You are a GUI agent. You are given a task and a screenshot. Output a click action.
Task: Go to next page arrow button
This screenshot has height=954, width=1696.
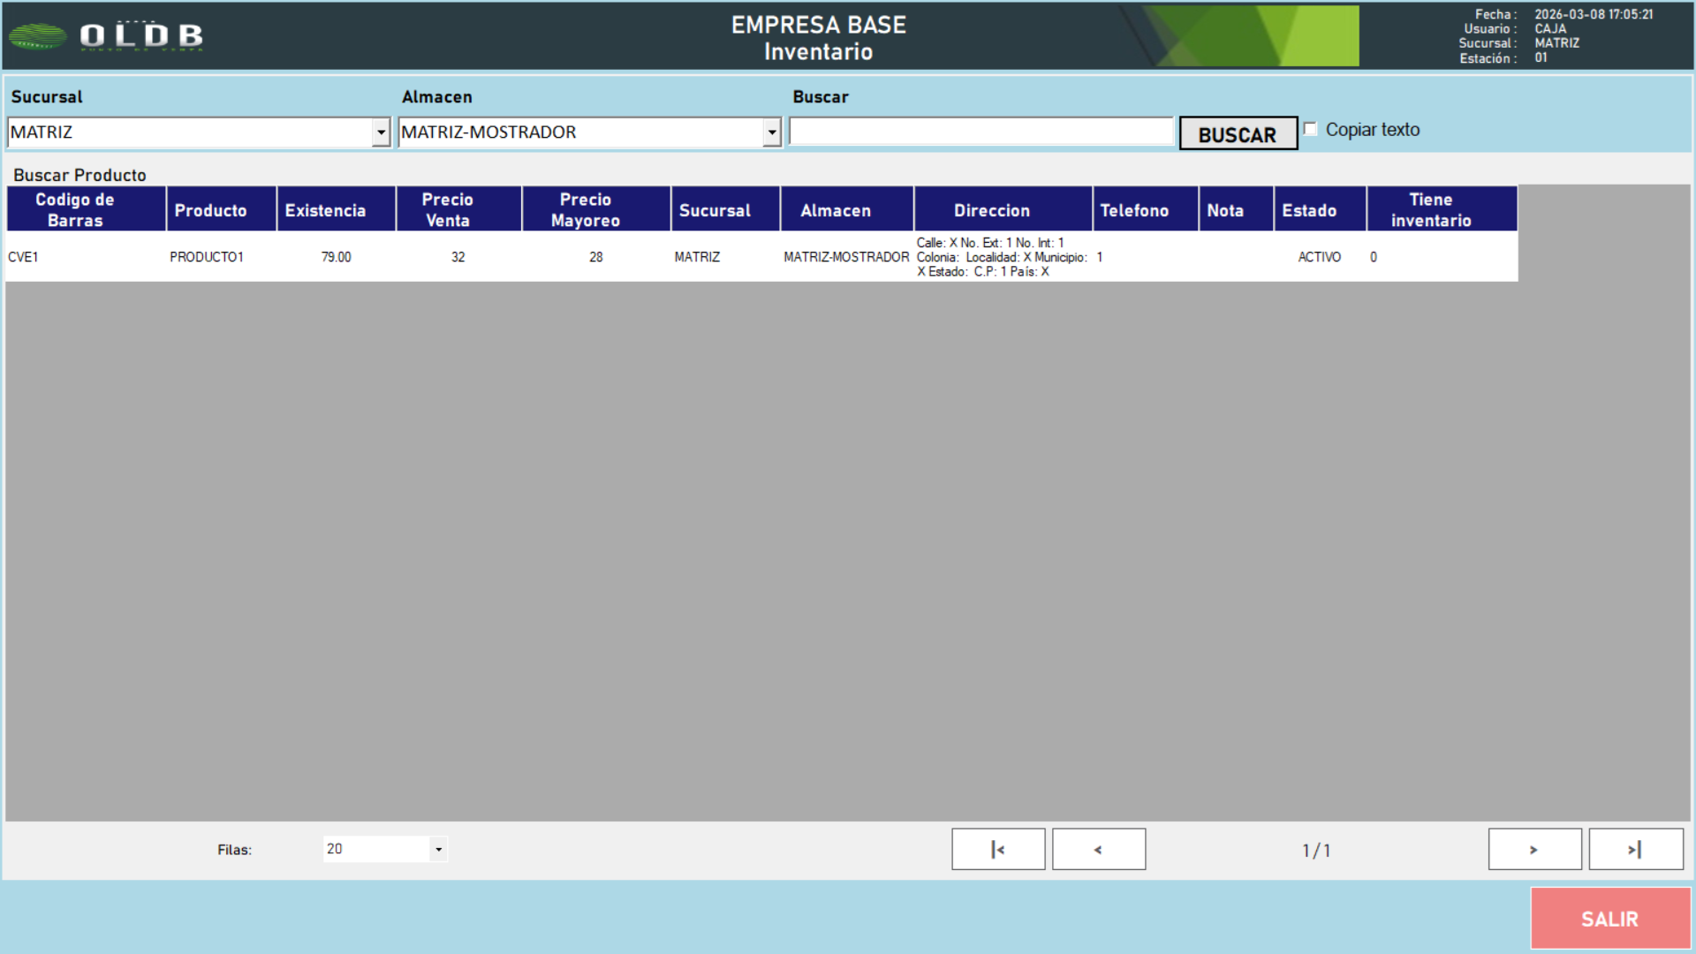1534,849
